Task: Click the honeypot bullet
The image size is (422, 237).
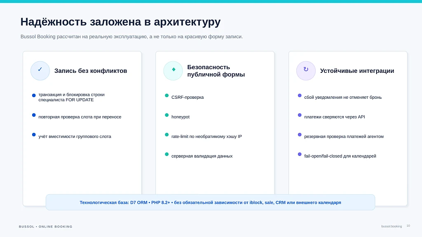Action: click(x=181, y=117)
